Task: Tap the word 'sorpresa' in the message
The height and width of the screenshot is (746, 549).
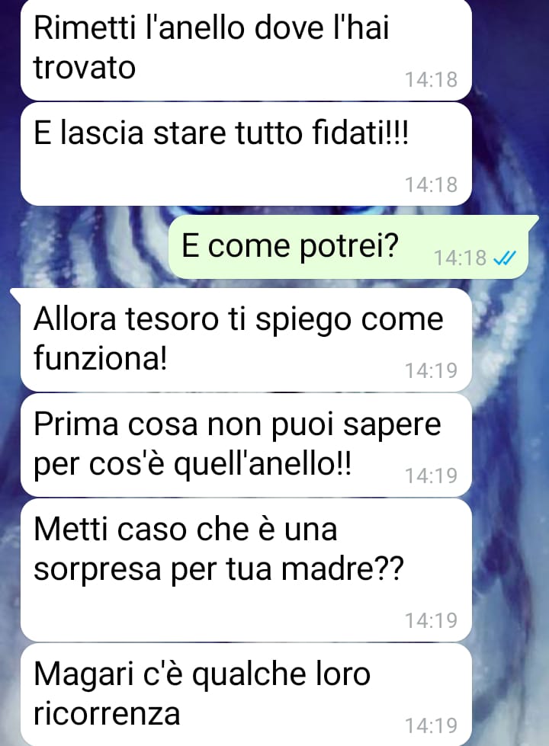Action: tap(98, 569)
